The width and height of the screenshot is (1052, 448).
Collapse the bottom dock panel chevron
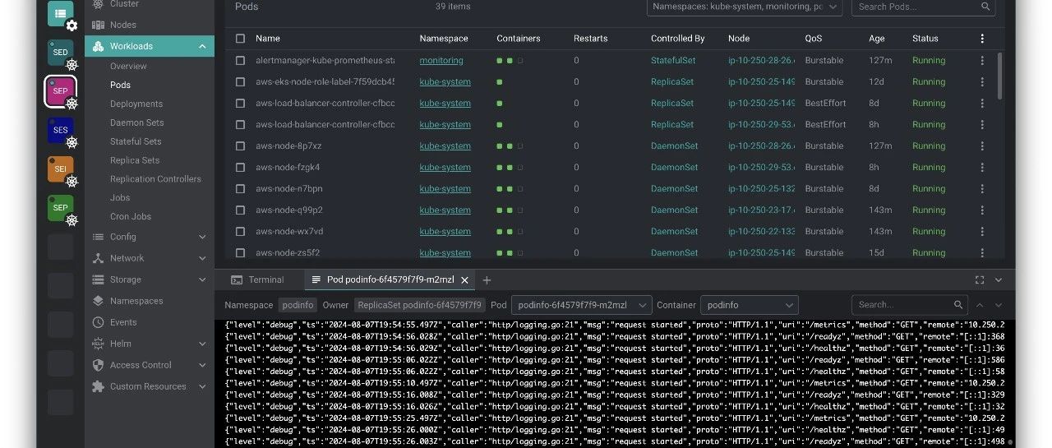tap(999, 280)
